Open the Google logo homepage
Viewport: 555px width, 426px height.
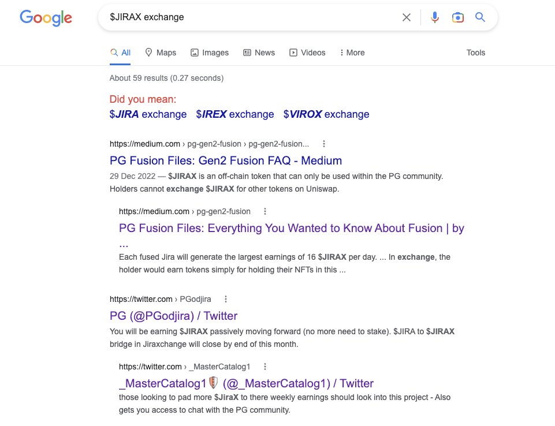pyautogui.click(x=46, y=18)
